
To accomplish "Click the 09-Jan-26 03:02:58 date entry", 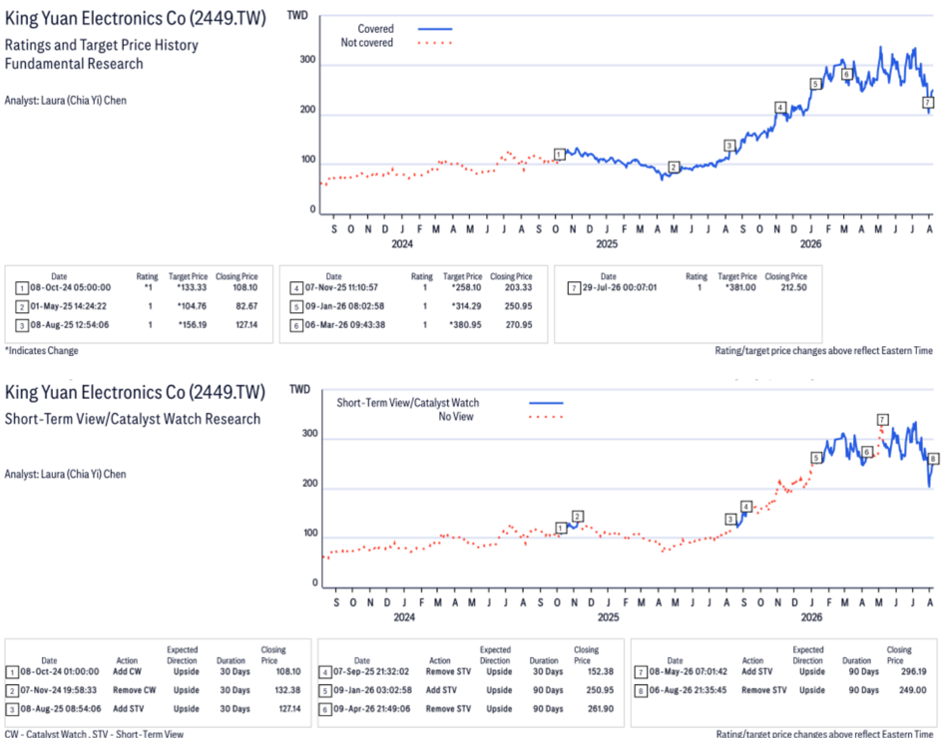I will pos(372,690).
